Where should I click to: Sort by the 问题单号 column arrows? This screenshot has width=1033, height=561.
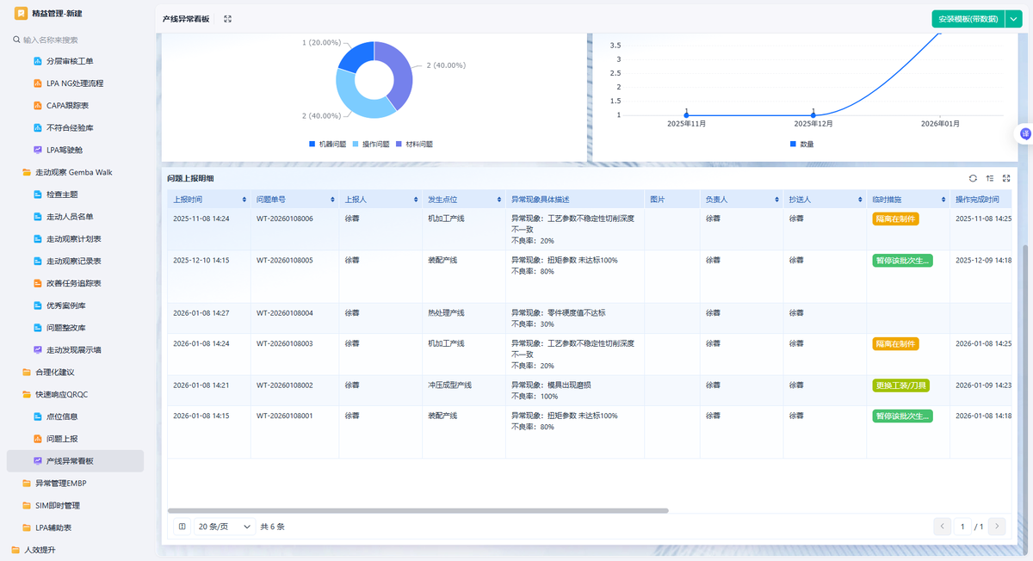point(333,200)
